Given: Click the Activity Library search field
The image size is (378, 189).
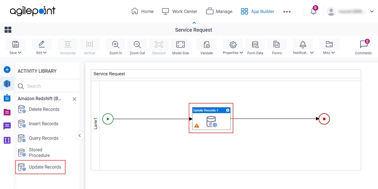Looking at the screenshot, I should pyautogui.click(x=47, y=86).
